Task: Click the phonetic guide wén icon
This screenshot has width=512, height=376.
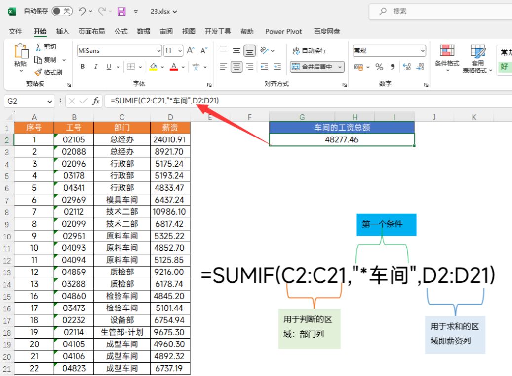Action: pos(196,67)
